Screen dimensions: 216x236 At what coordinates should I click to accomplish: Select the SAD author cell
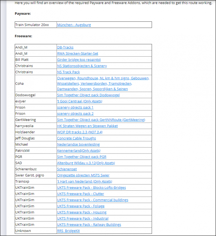tap(36, 163)
